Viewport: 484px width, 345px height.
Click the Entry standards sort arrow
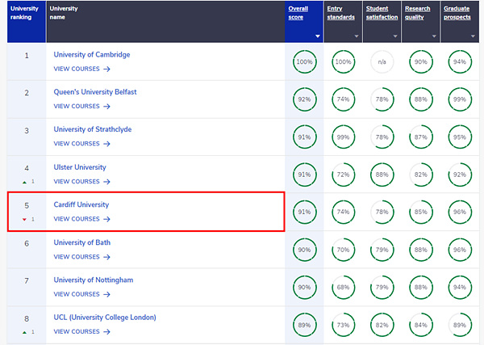357,36
